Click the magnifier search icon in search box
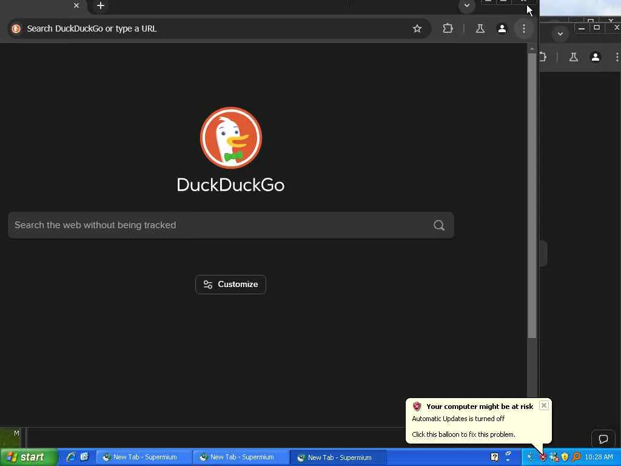Screen dimensions: 621x466 (439, 225)
